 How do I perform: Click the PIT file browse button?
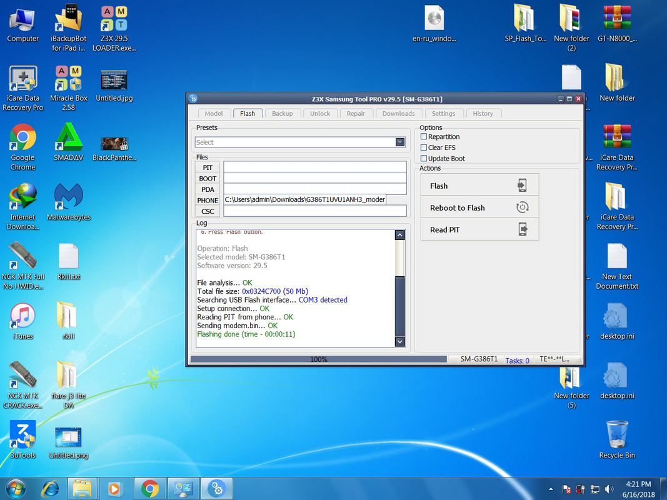[208, 167]
